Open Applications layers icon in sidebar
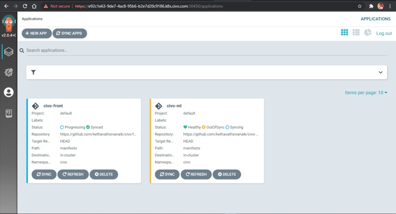Image resolution: width=396 pixels, height=214 pixels. click(8, 52)
